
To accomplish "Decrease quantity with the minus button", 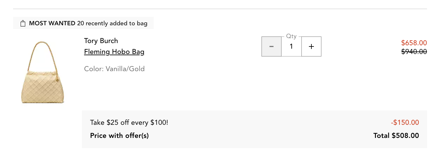I will (x=272, y=46).
